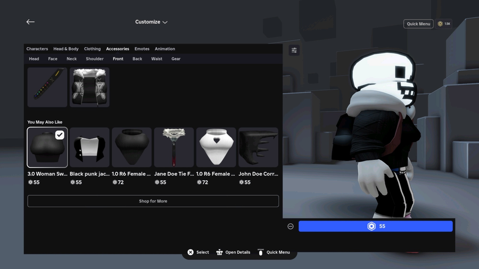Click the You May Also Like heading

pyautogui.click(x=45, y=122)
